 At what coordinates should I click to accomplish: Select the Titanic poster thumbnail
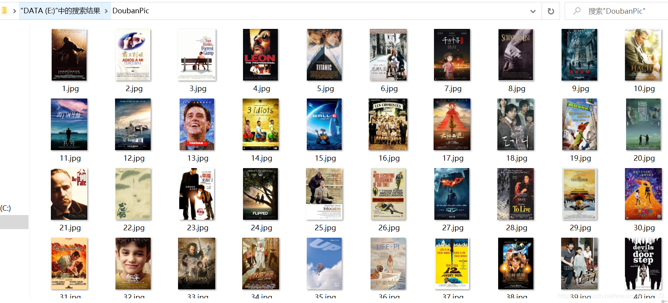(324, 55)
